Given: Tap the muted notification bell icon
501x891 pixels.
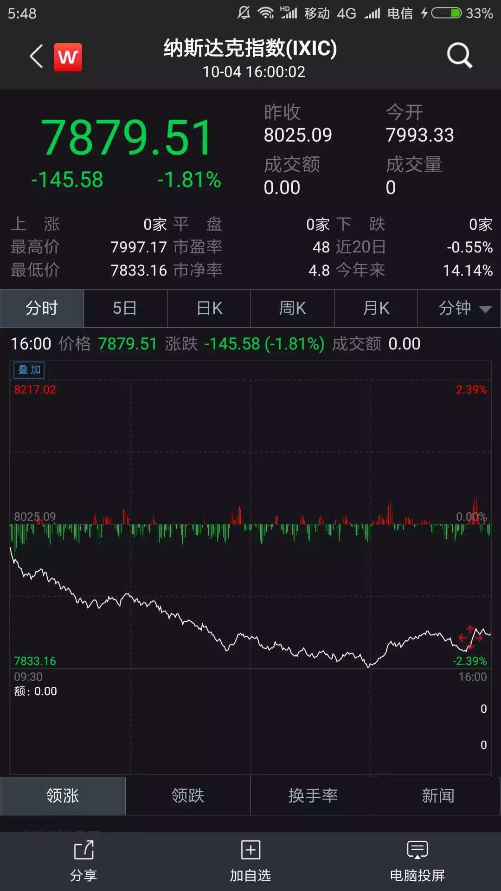Looking at the screenshot, I should coord(244,13).
